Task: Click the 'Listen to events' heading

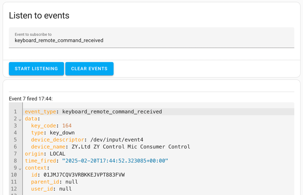Action: coord(39,16)
